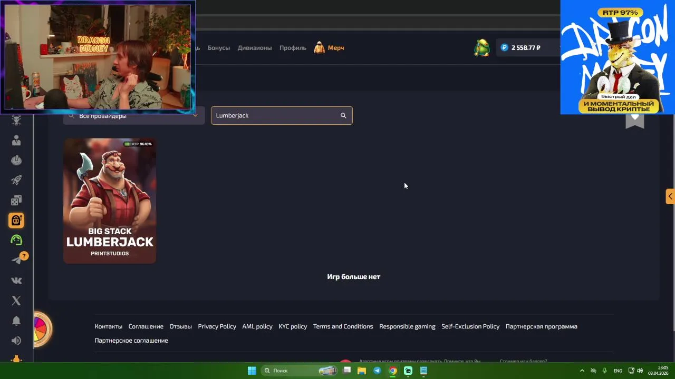Spin the fortune wheel widget
Image resolution: width=675 pixels, height=379 pixels.
(42, 330)
